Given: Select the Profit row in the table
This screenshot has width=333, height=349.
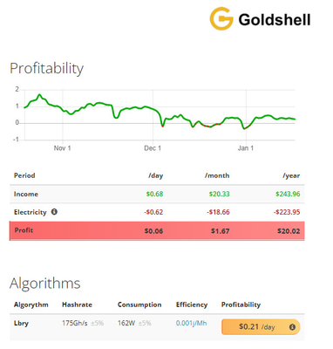Looking at the screenshot, I should 157,231.
